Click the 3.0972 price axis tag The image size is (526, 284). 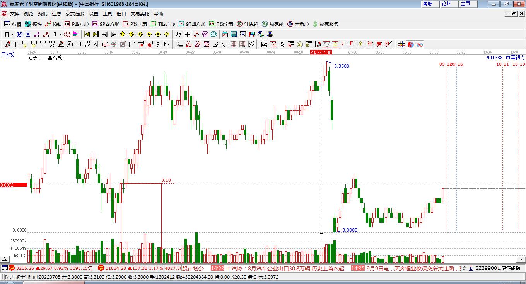(x=14, y=185)
